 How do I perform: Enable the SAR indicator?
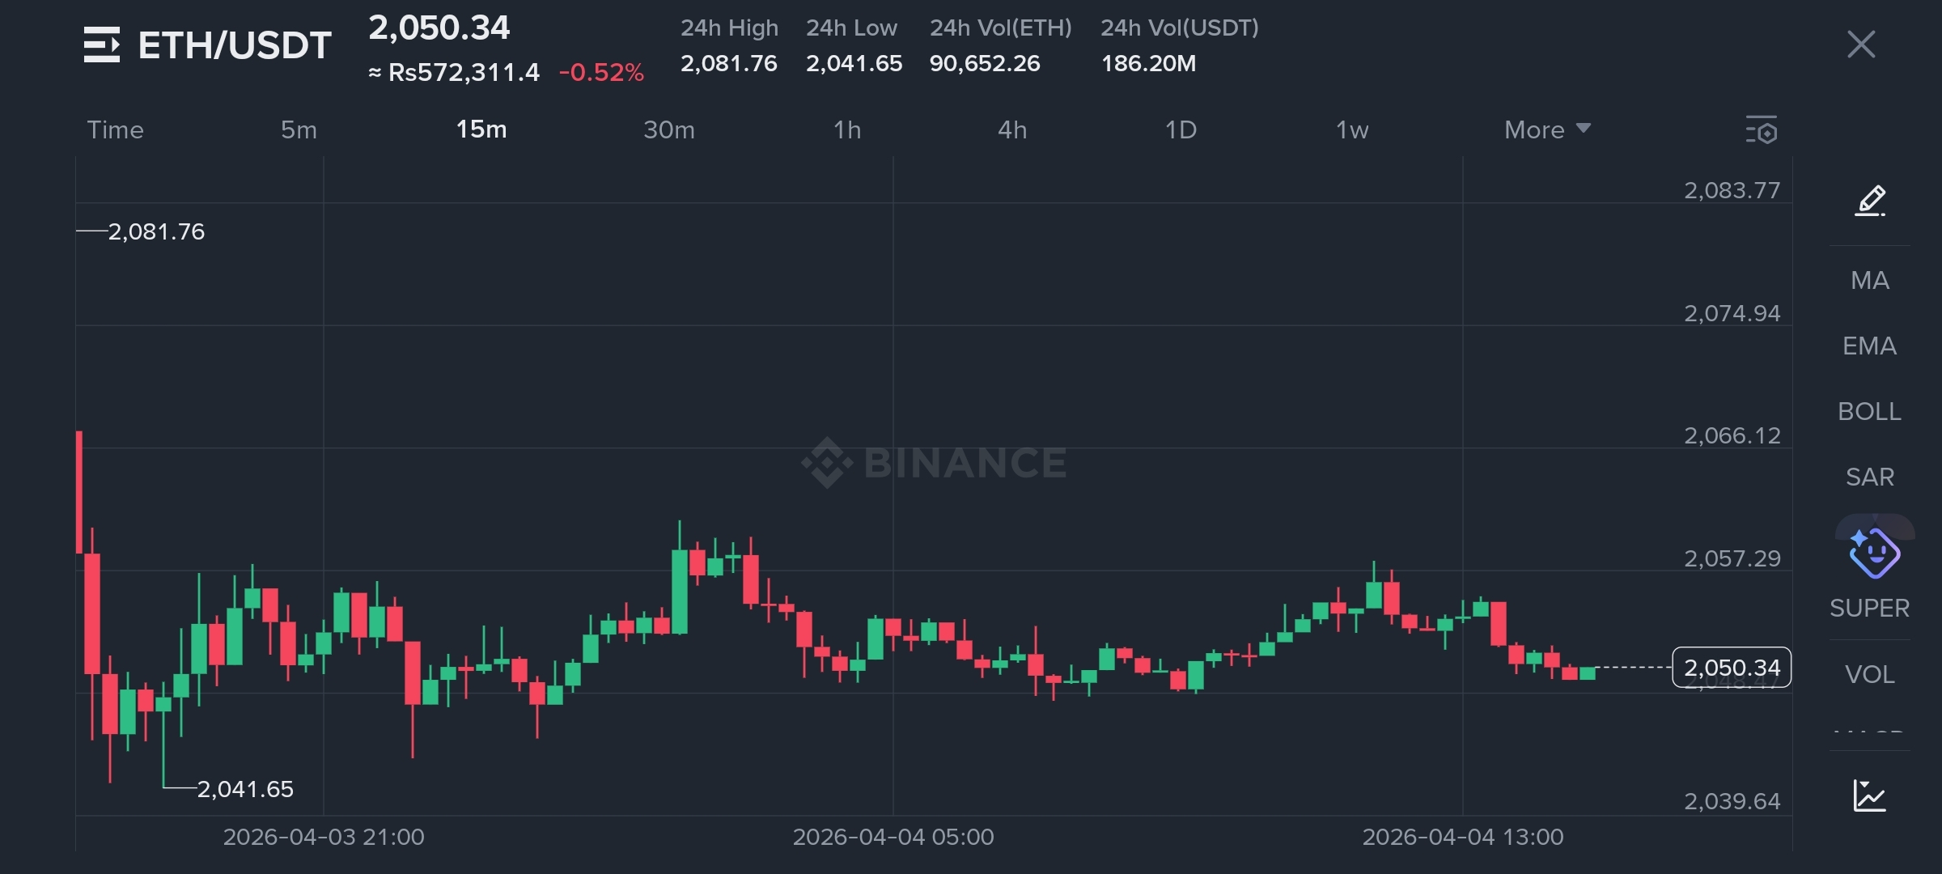tap(1869, 477)
